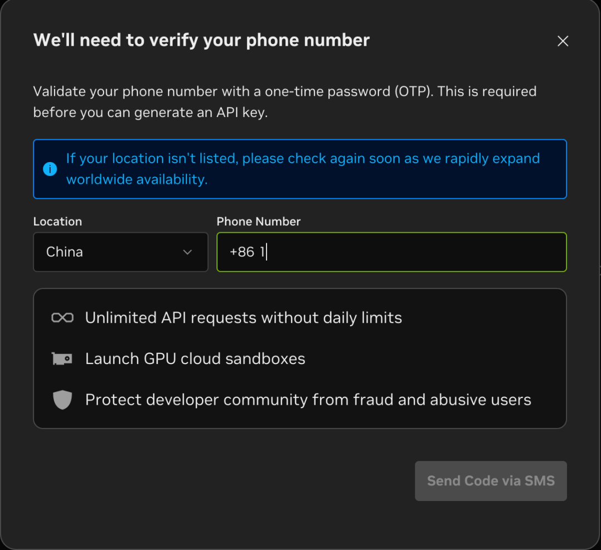Click the 'Launch GPU cloud sandboxes' text
Image resolution: width=601 pixels, height=550 pixels.
(195, 359)
